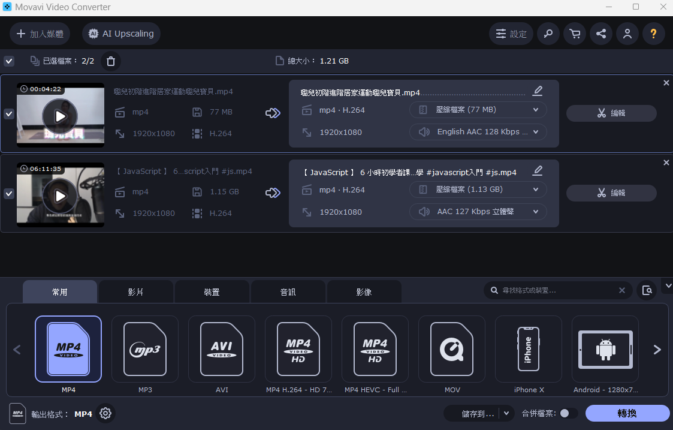Screen dimensions: 673x430
Task: Click 編輯 edit button for JavaScript video
Action: pos(611,193)
